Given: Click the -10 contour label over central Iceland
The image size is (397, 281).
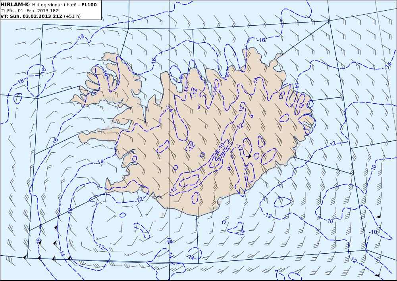Looking at the screenshot, I should 222,145.
